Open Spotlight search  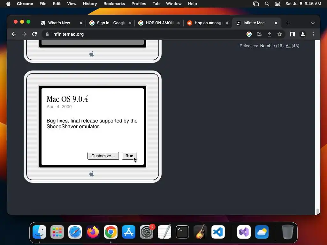(267, 4)
